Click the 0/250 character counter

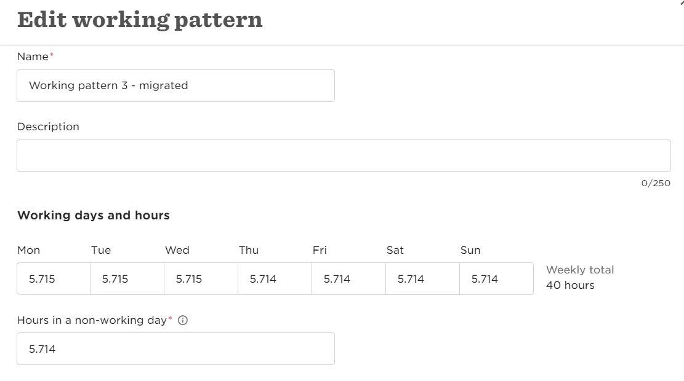point(656,183)
